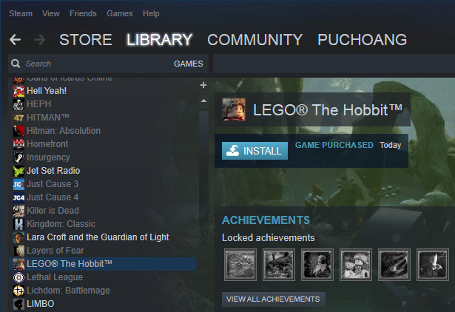Click the forward navigation arrow
Viewport: 455px width, 312px height.
pos(39,40)
